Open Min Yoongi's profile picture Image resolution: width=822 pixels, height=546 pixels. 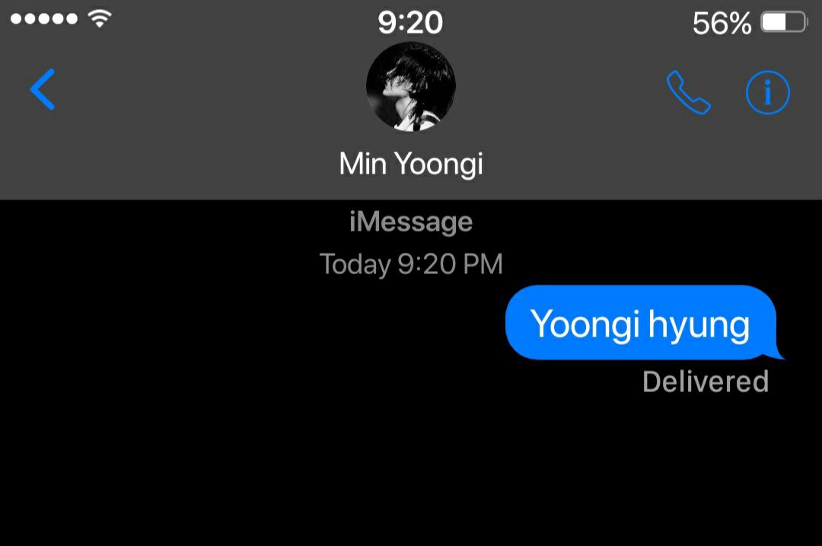410,87
